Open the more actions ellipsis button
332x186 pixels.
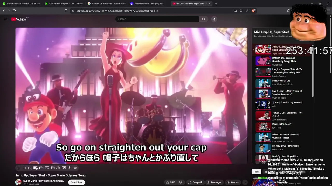245,182
